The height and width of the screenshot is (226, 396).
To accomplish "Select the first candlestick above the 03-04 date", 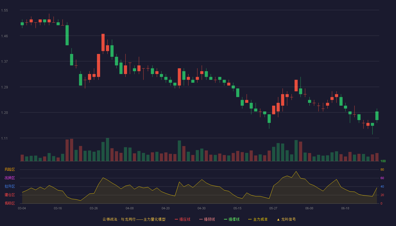I will click(22, 24).
